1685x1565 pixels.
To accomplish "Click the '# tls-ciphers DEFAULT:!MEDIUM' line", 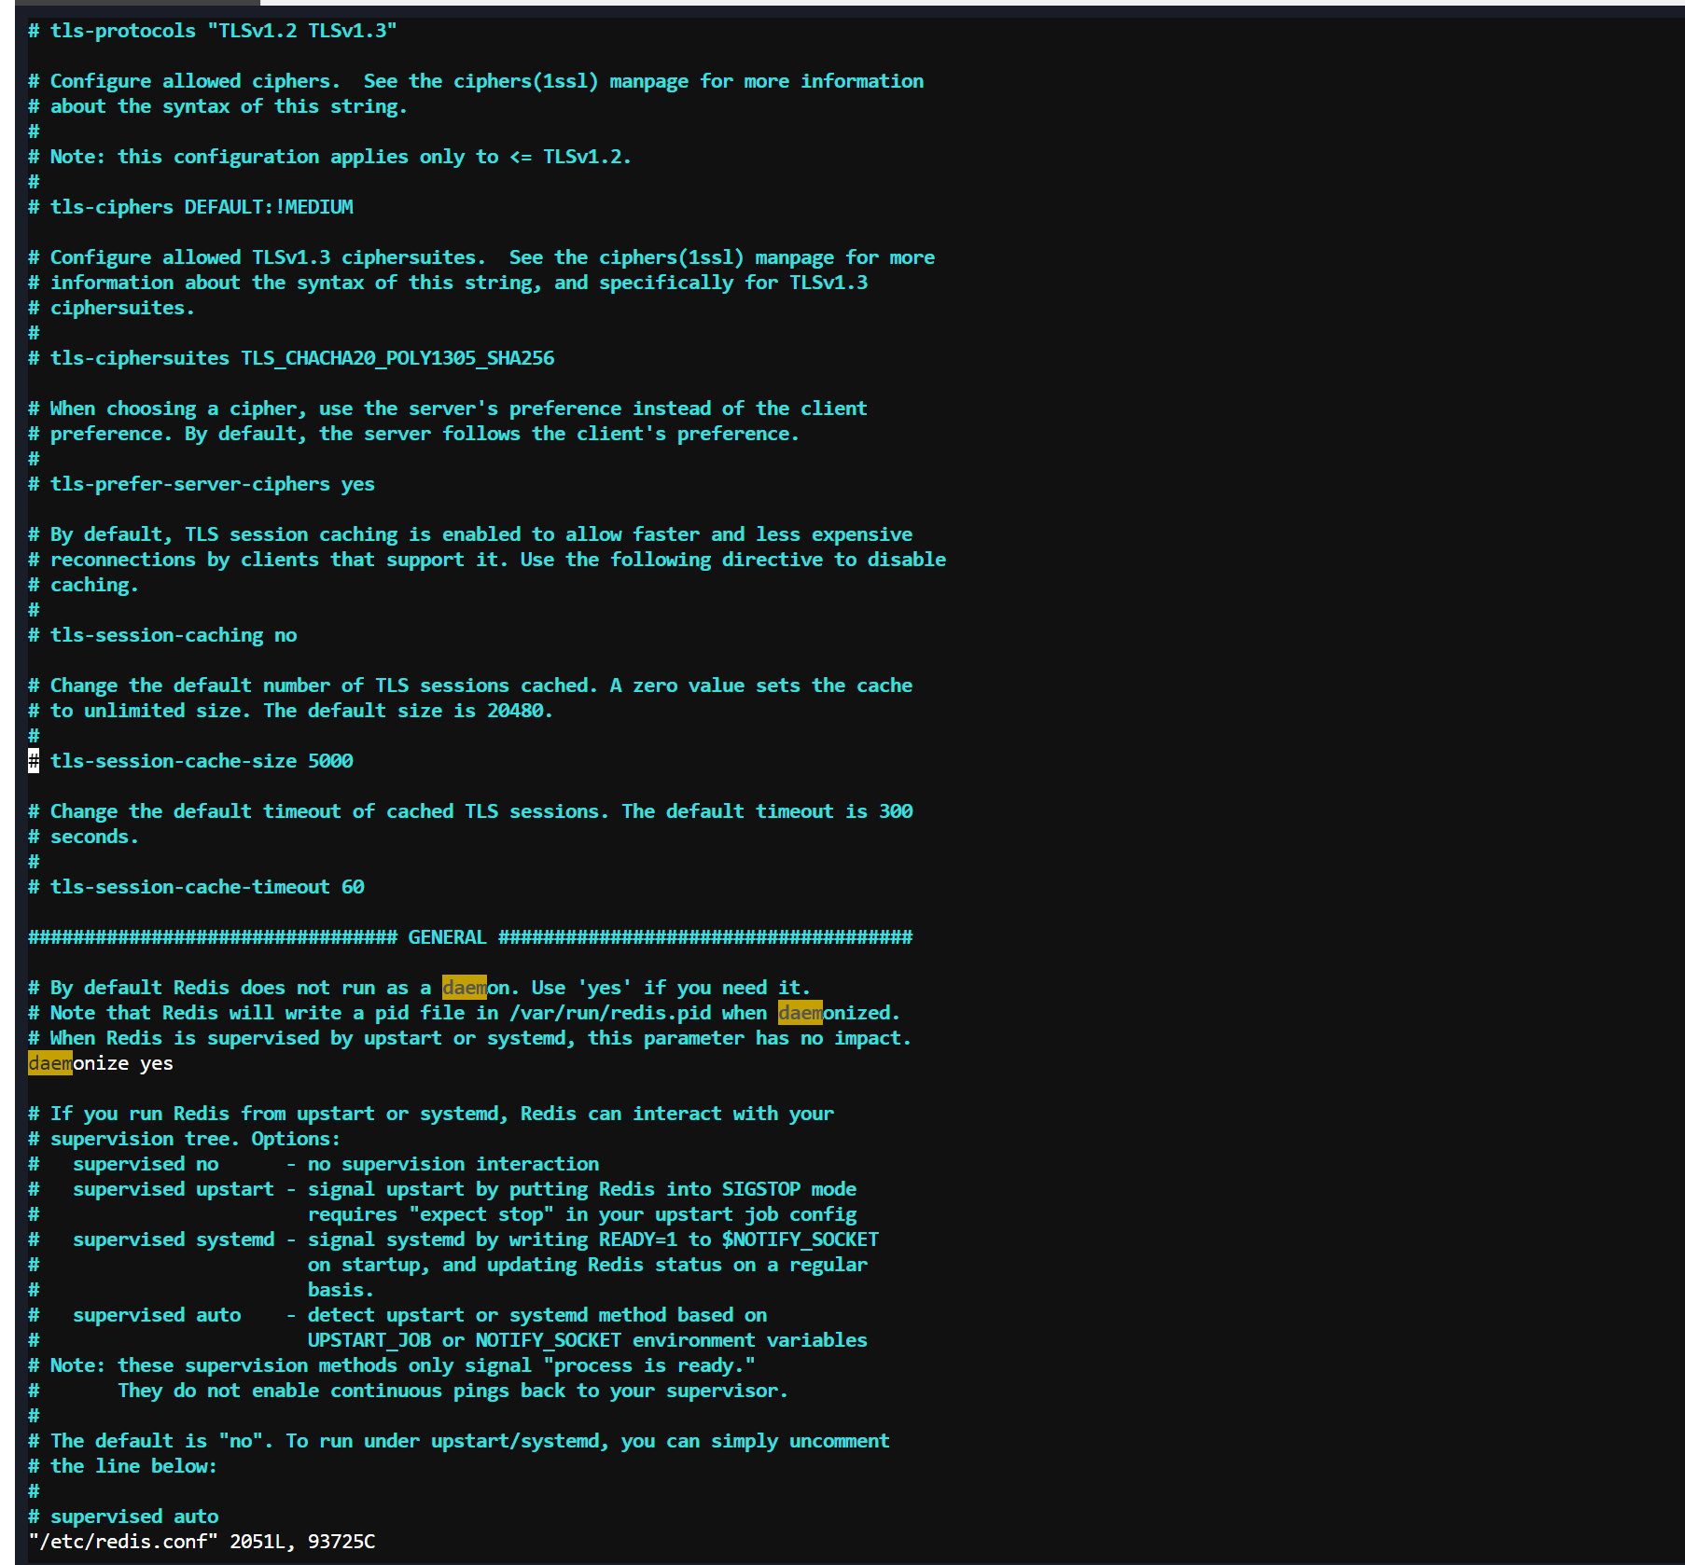I will pos(190,207).
